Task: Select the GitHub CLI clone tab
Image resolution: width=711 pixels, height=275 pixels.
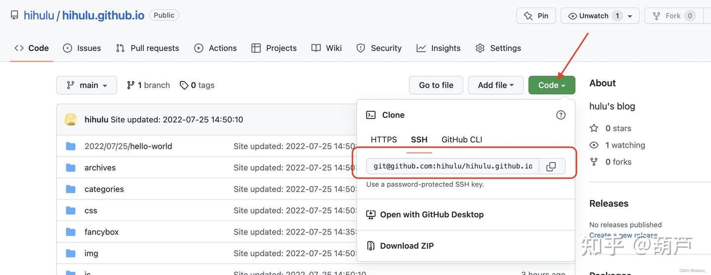Action: tap(462, 140)
